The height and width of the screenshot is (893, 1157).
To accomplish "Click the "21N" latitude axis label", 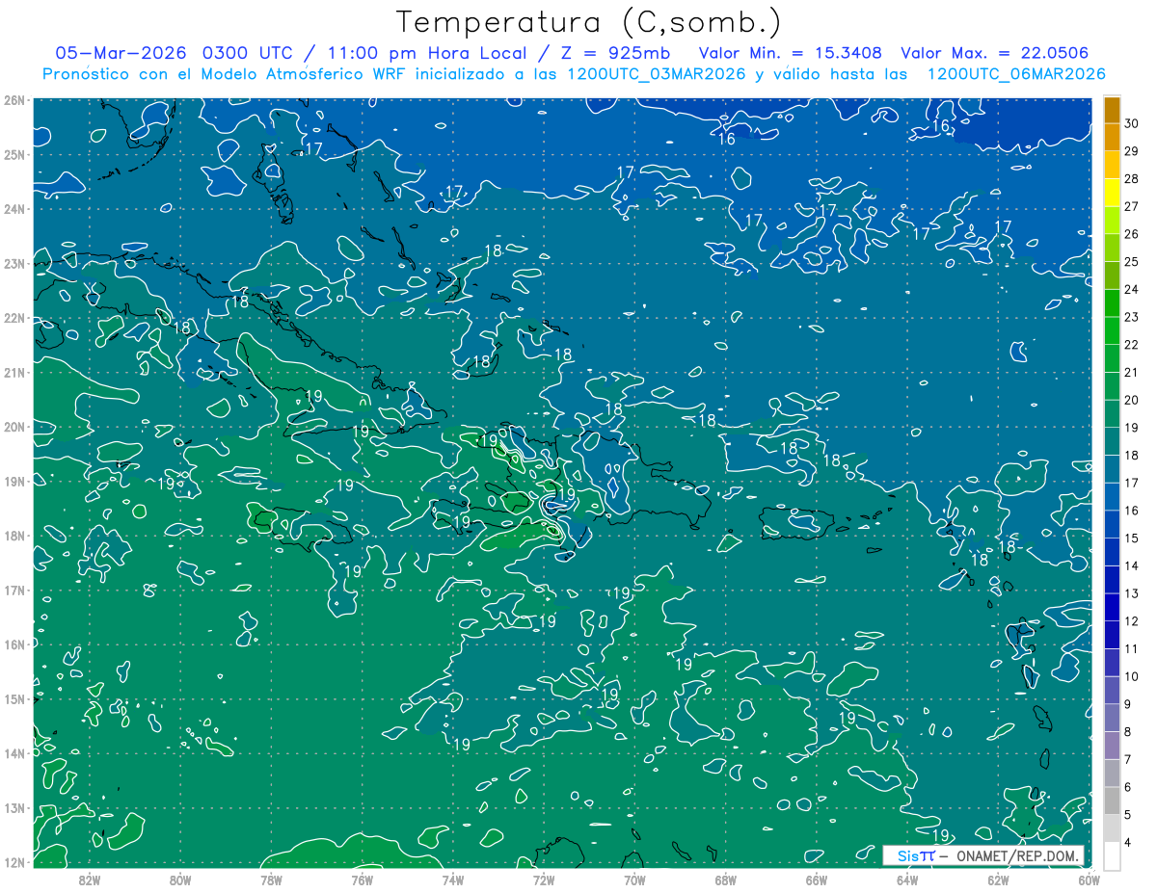I will tap(14, 372).
